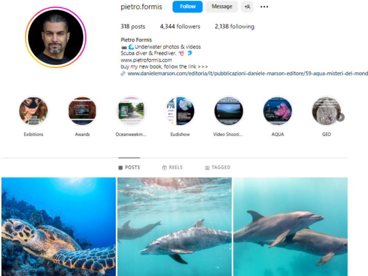Switch to the TAGGED tab
Image resolution: width=368 pixels, height=276 pixels.
(x=218, y=167)
